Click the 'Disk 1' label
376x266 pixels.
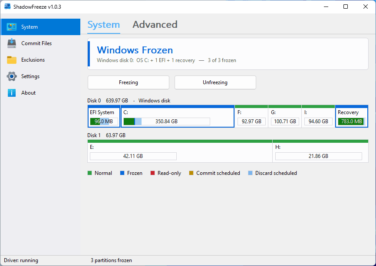[94, 135]
